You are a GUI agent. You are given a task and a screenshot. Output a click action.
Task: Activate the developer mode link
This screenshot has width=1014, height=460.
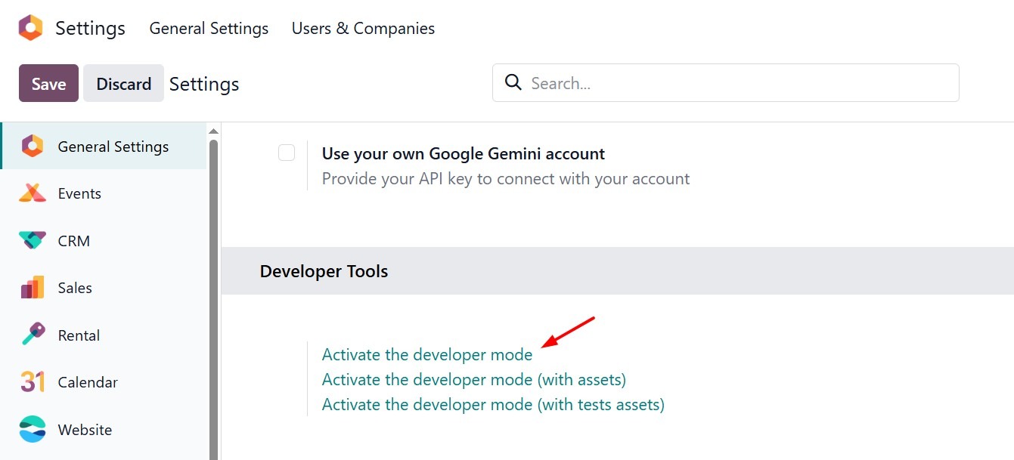click(426, 354)
